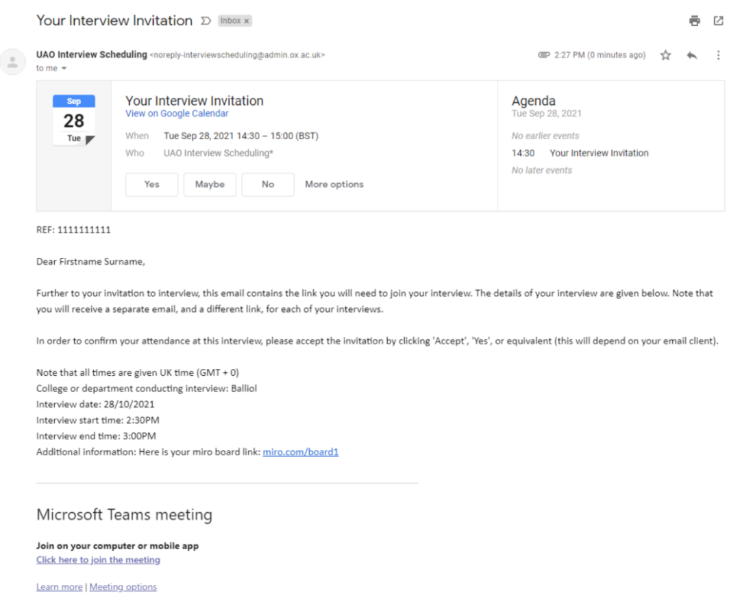The height and width of the screenshot is (615, 740).
Task: Print this email using the printer icon
Action: click(x=695, y=21)
